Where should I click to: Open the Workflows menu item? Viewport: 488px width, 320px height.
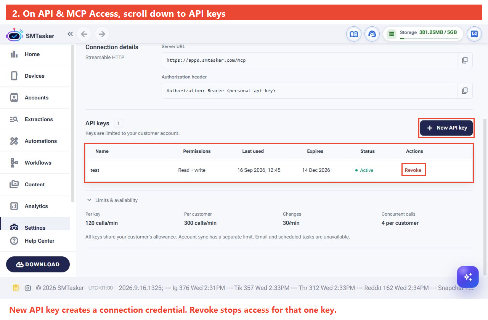[x=35, y=163]
